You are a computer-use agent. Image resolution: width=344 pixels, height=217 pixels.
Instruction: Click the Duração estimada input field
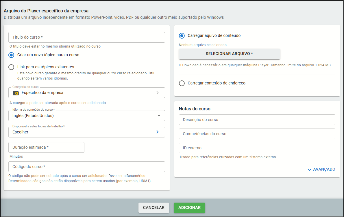pyautogui.click(x=46, y=147)
